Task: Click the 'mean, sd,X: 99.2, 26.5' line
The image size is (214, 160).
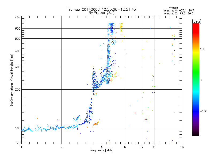Action: [178, 13]
